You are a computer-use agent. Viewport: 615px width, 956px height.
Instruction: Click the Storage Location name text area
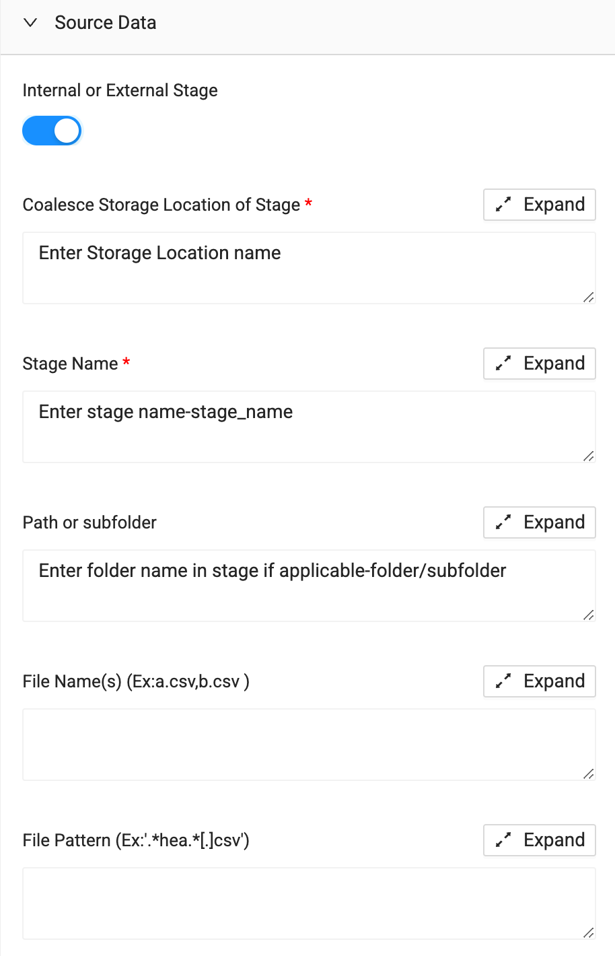309,268
